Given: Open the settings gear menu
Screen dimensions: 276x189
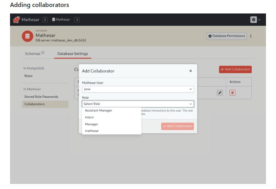Looking at the screenshot, I should 254,20.
